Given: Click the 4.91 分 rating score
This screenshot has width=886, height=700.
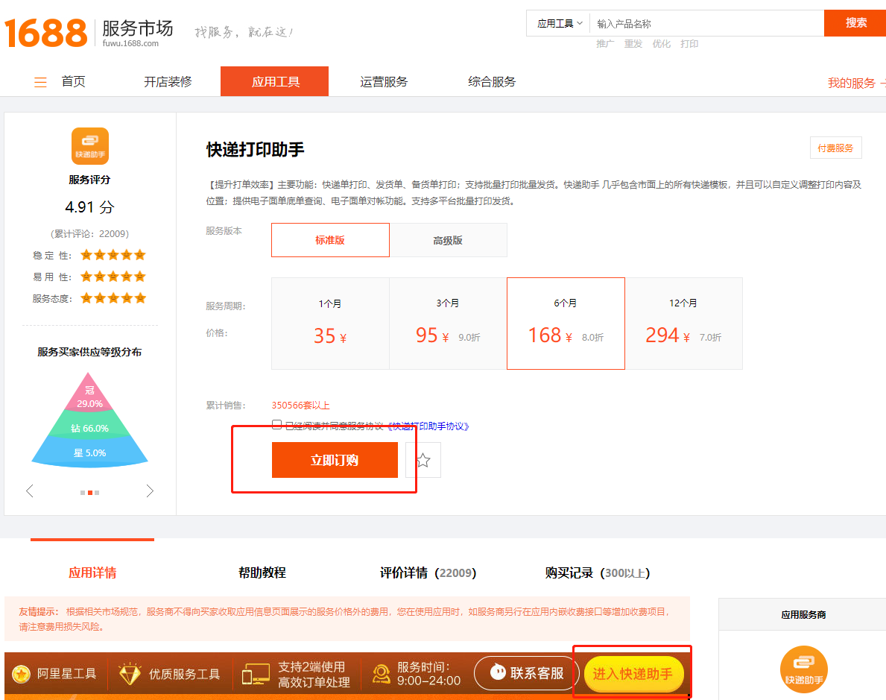Looking at the screenshot, I should pyautogui.click(x=90, y=207).
